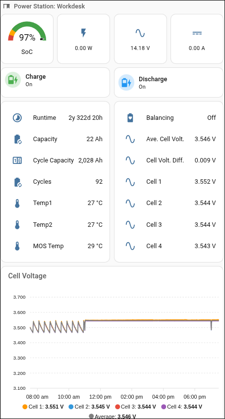Click the Cell 2 wave icon

[x=130, y=203]
